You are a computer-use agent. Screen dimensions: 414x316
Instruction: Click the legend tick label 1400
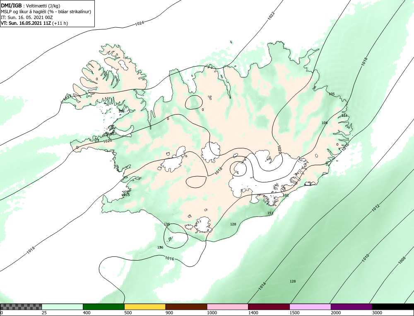(253, 313)
